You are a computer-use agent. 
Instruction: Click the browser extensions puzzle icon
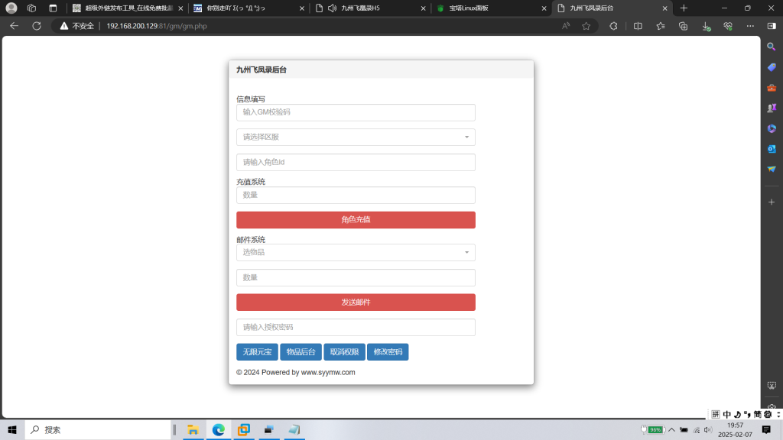coord(613,25)
